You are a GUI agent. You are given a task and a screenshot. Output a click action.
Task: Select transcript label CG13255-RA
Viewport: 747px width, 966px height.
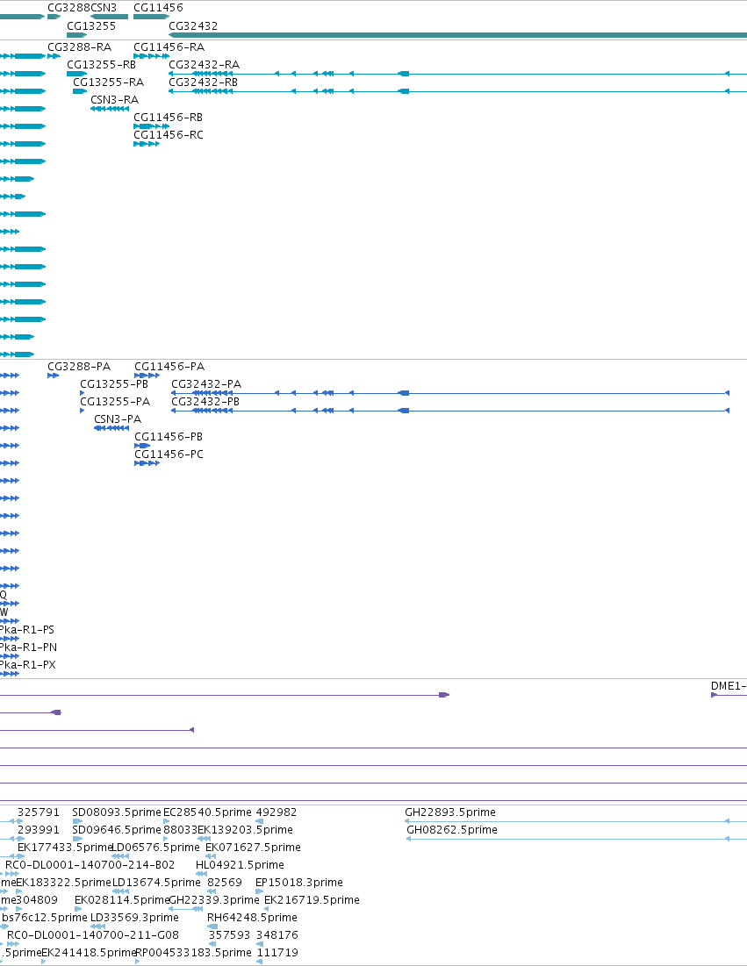109,82
